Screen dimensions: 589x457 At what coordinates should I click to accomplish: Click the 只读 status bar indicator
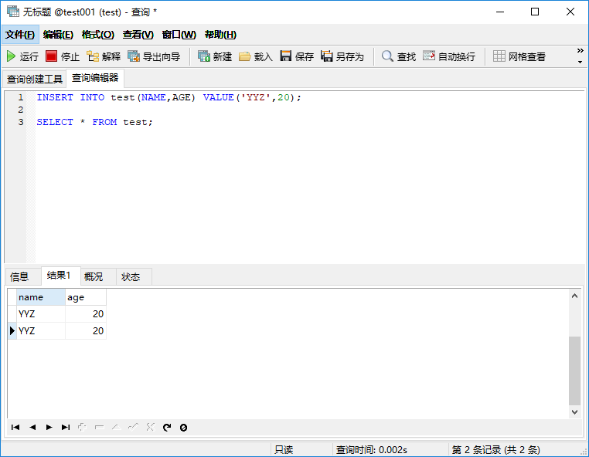(x=284, y=449)
